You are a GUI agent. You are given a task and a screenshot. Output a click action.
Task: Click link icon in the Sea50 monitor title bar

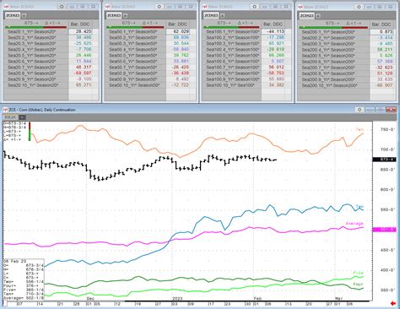(x=170, y=7)
